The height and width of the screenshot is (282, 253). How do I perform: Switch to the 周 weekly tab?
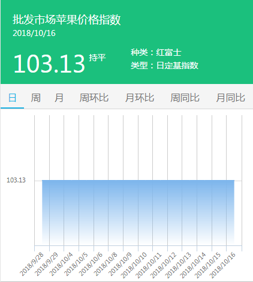click(x=35, y=98)
